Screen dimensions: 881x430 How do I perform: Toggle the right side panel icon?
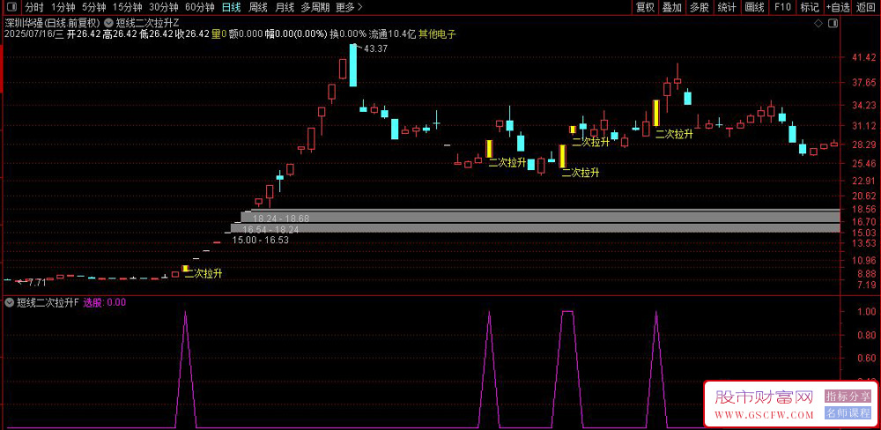(x=833, y=23)
